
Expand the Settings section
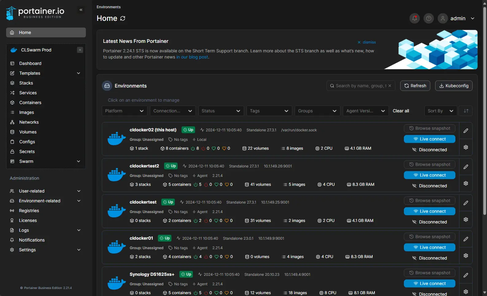79,250
